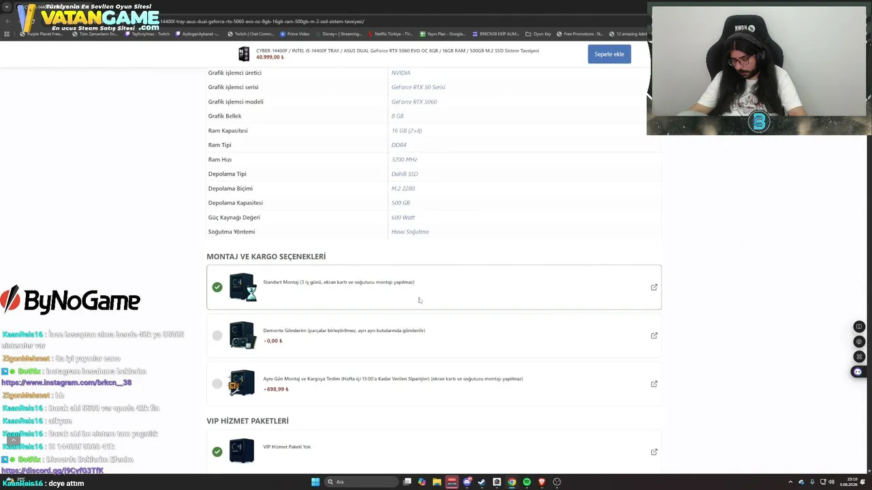Viewport: 872px width, 490px height.
Task: Click the 3200 MHz Ram Hızı value
Action: [404, 159]
